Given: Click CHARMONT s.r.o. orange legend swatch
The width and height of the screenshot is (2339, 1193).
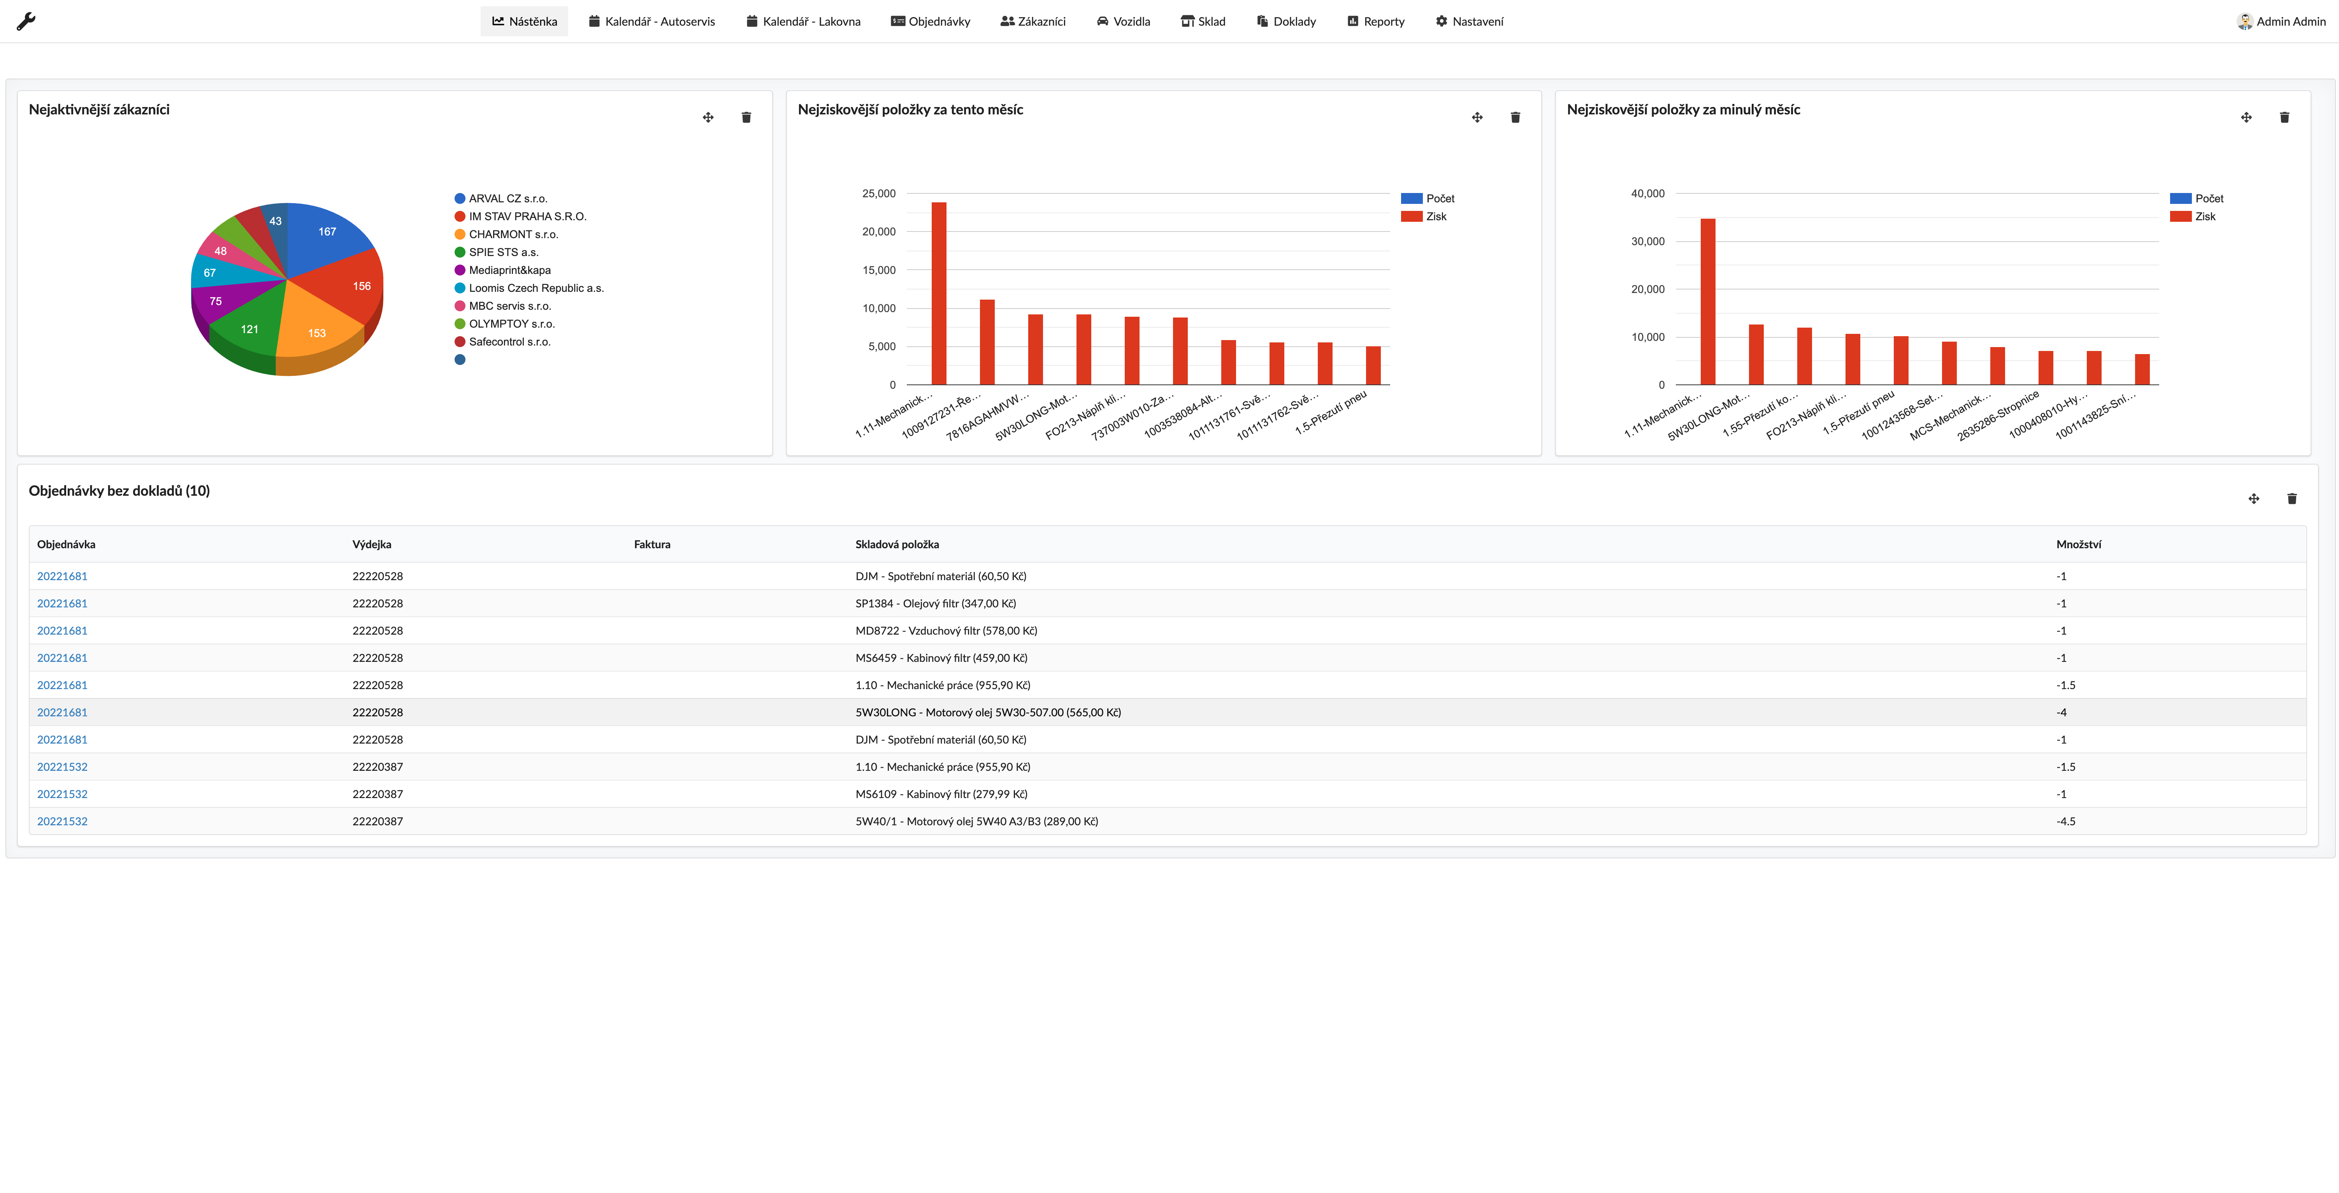Looking at the screenshot, I should [460, 234].
